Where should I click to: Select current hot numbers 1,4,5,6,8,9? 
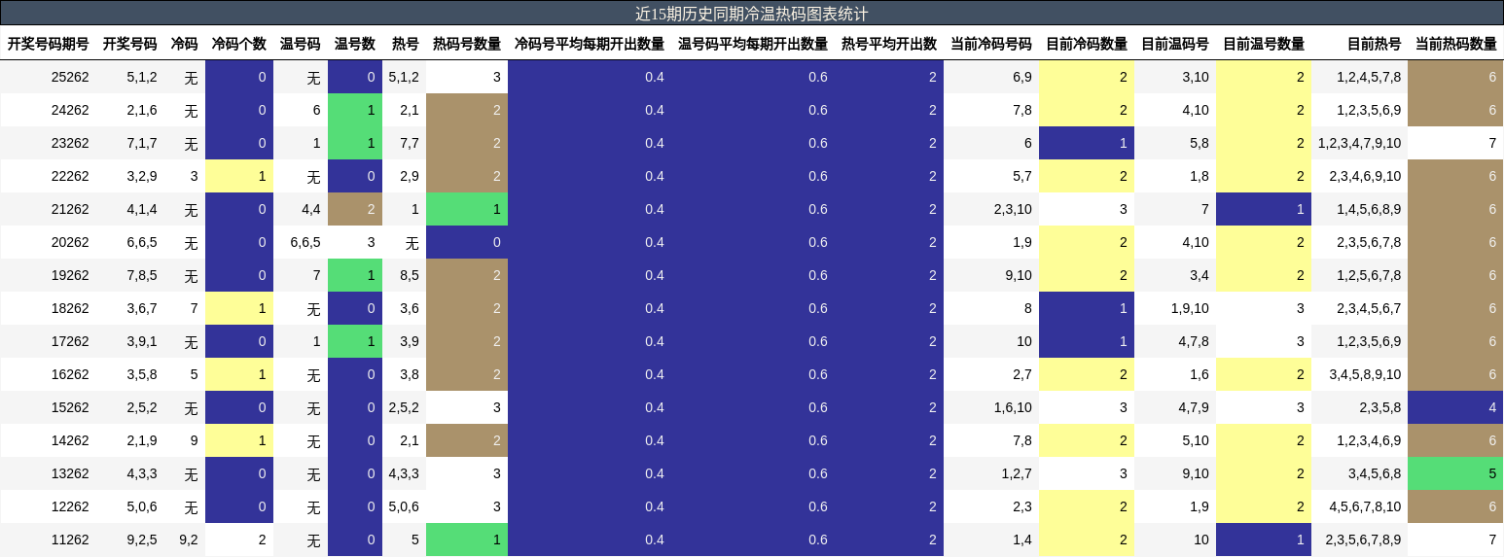1369,209
